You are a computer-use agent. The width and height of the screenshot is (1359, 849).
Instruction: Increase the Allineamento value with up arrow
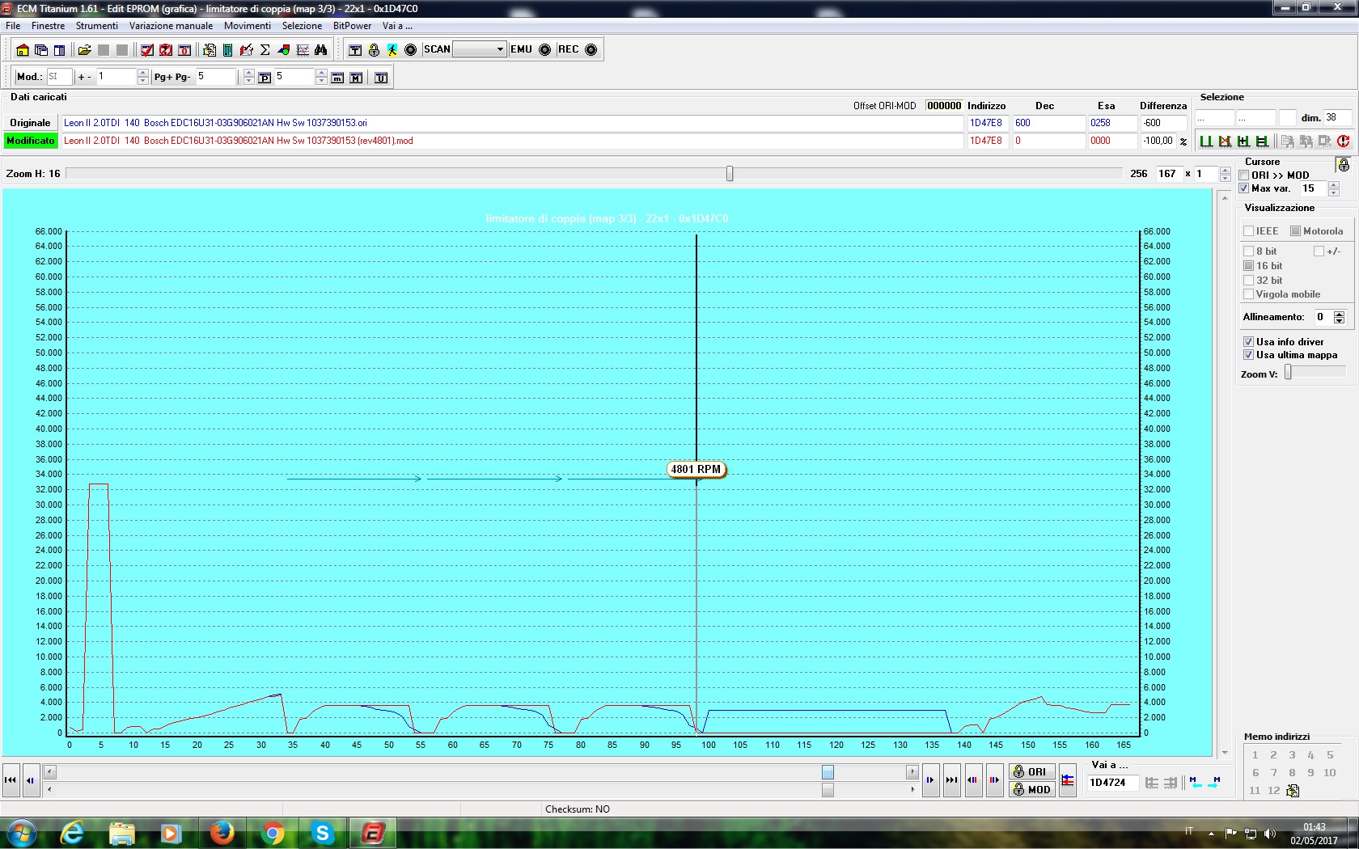click(x=1339, y=314)
